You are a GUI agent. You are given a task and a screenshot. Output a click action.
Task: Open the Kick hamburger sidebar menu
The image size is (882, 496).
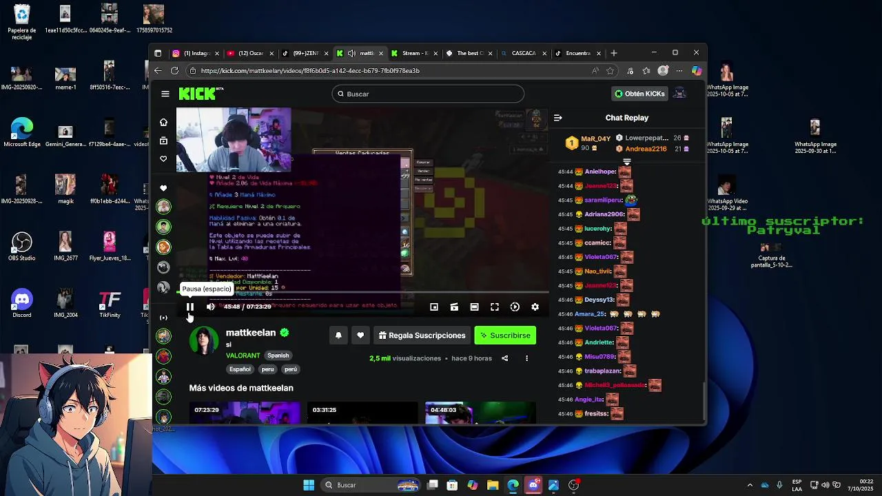[165, 94]
